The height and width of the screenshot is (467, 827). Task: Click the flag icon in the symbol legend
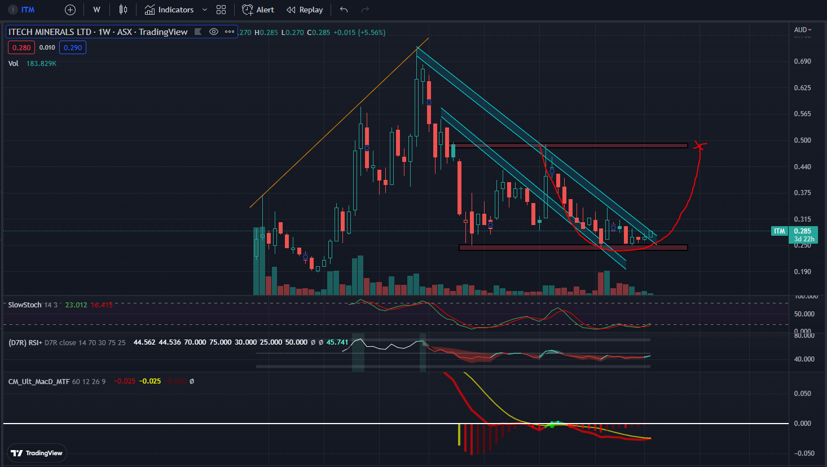[x=198, y=32]
